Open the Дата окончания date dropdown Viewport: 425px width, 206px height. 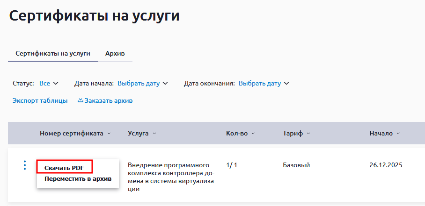click(264, 84)
